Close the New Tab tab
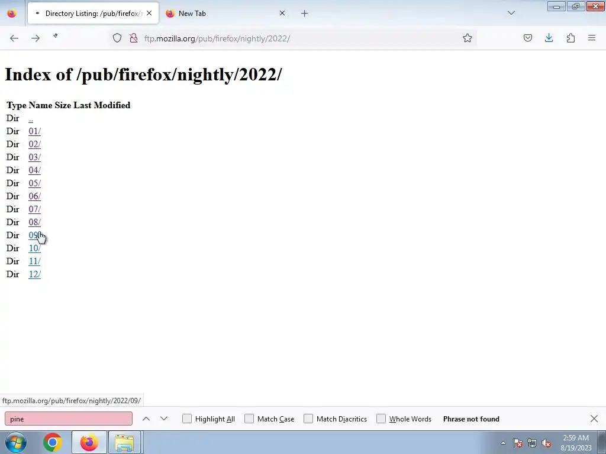The height and width of the screenshot is (454, 606). coord(282,13)
